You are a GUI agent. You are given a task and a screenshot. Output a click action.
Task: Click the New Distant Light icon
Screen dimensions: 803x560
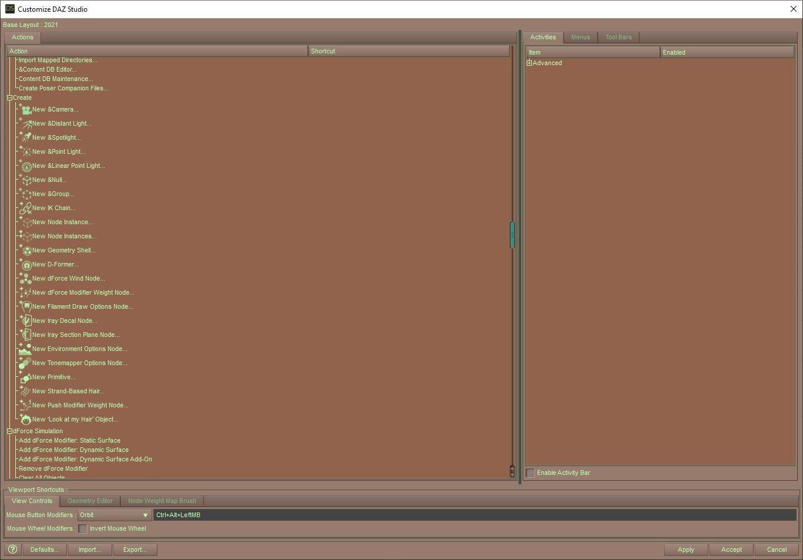click(25, 123)
